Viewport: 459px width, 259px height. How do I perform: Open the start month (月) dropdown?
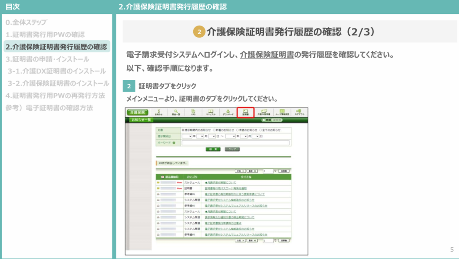click(201, 136)
